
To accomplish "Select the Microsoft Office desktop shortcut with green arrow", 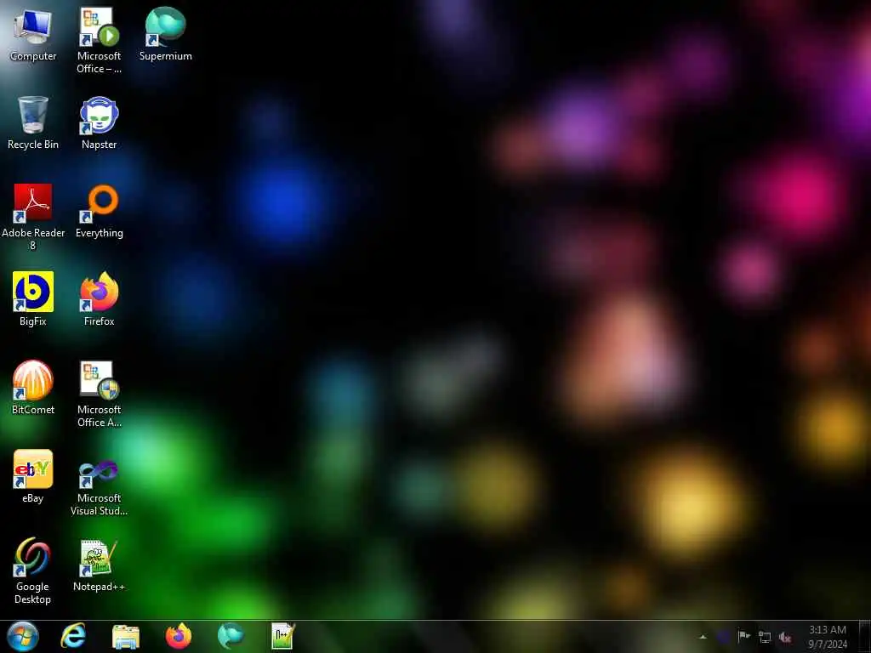I will (99, 41).
